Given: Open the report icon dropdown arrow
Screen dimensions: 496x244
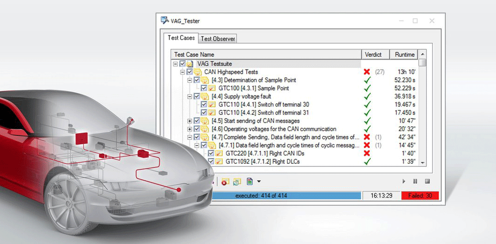Looking at the screenshot, I should click(259, 182).
